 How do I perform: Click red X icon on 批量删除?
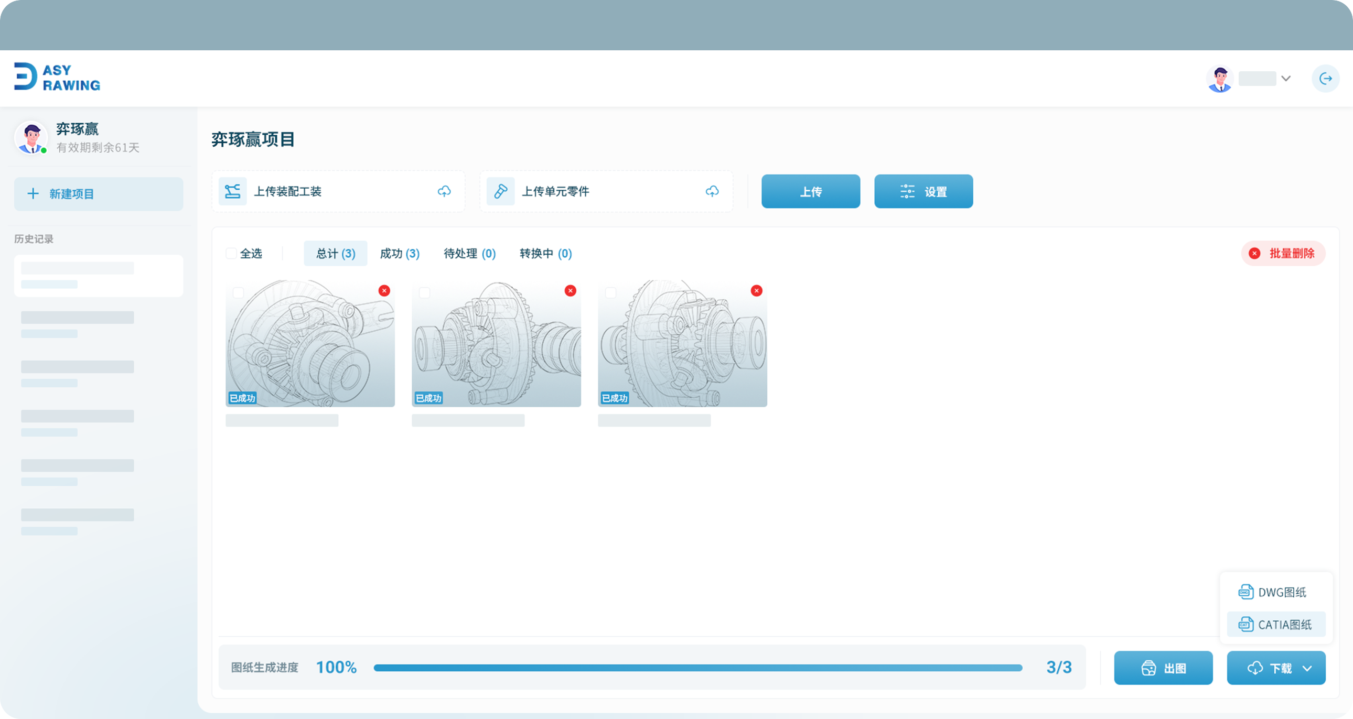[x=1254, y=254]
